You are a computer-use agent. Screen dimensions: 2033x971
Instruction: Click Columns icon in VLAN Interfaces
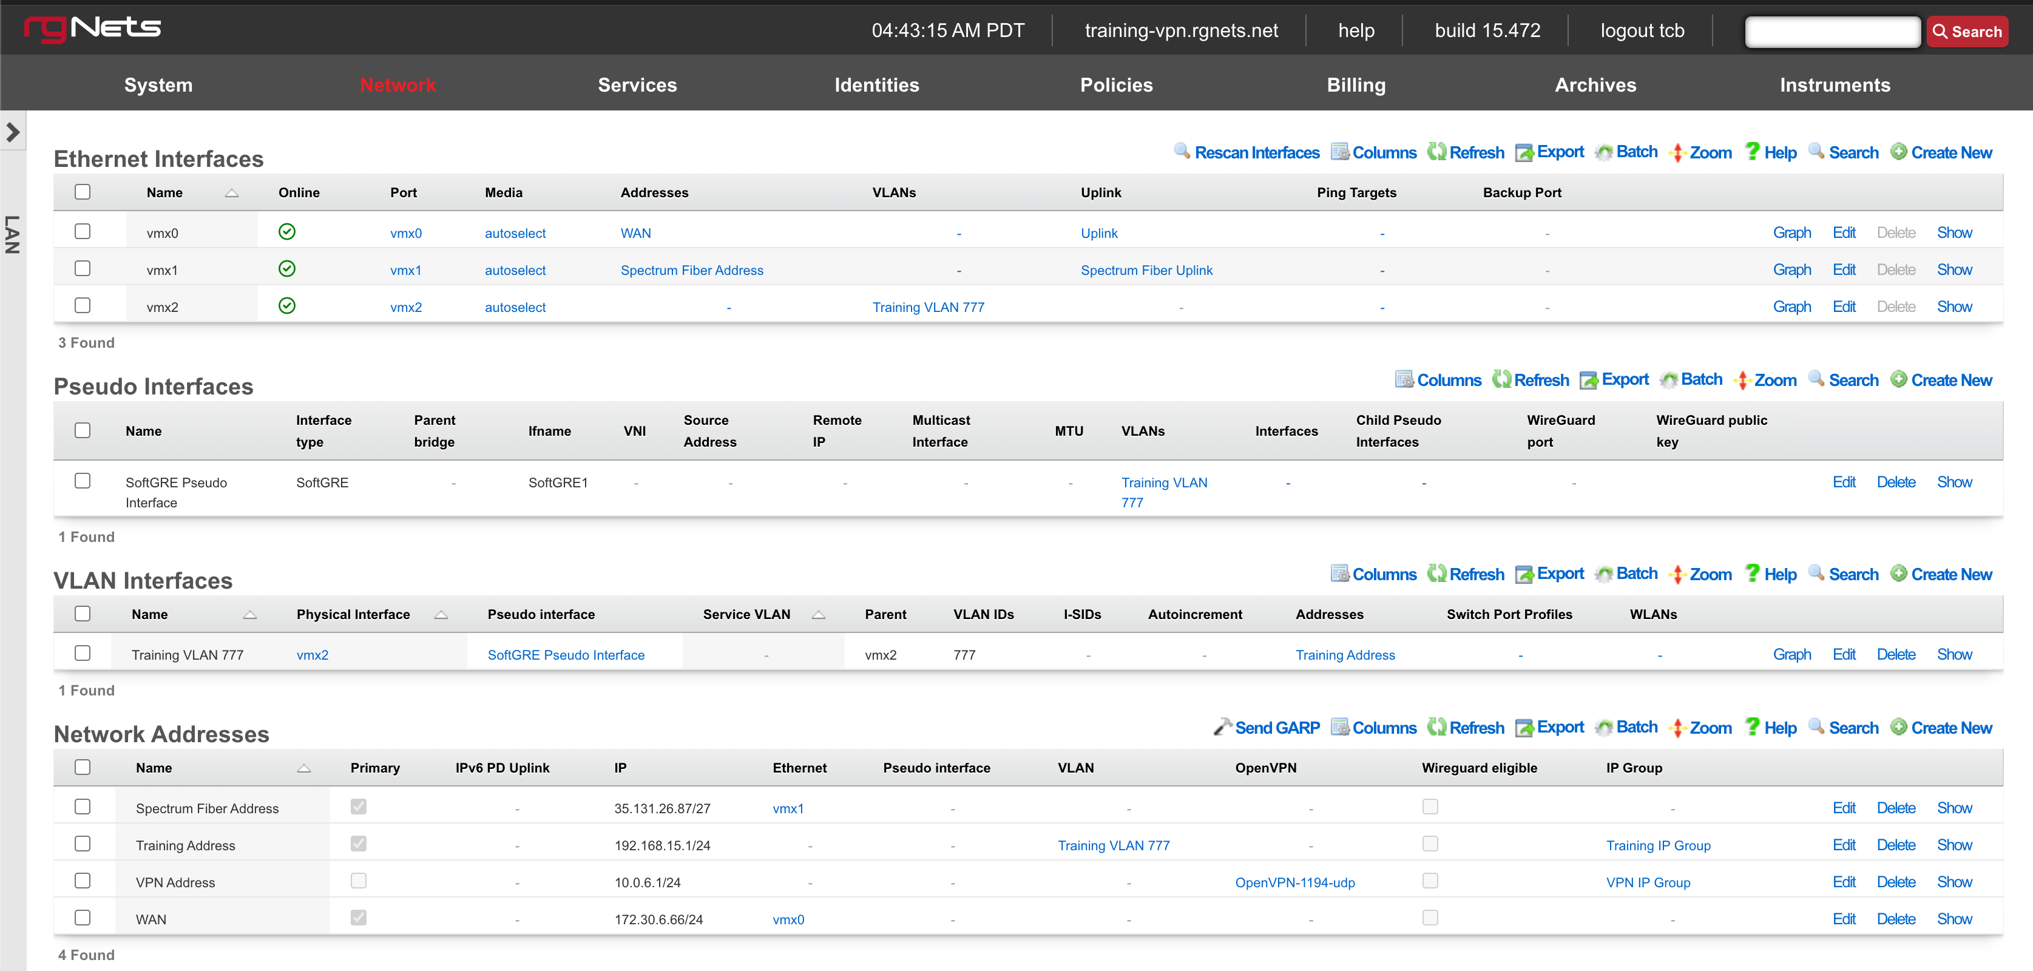coord(1339,573)
